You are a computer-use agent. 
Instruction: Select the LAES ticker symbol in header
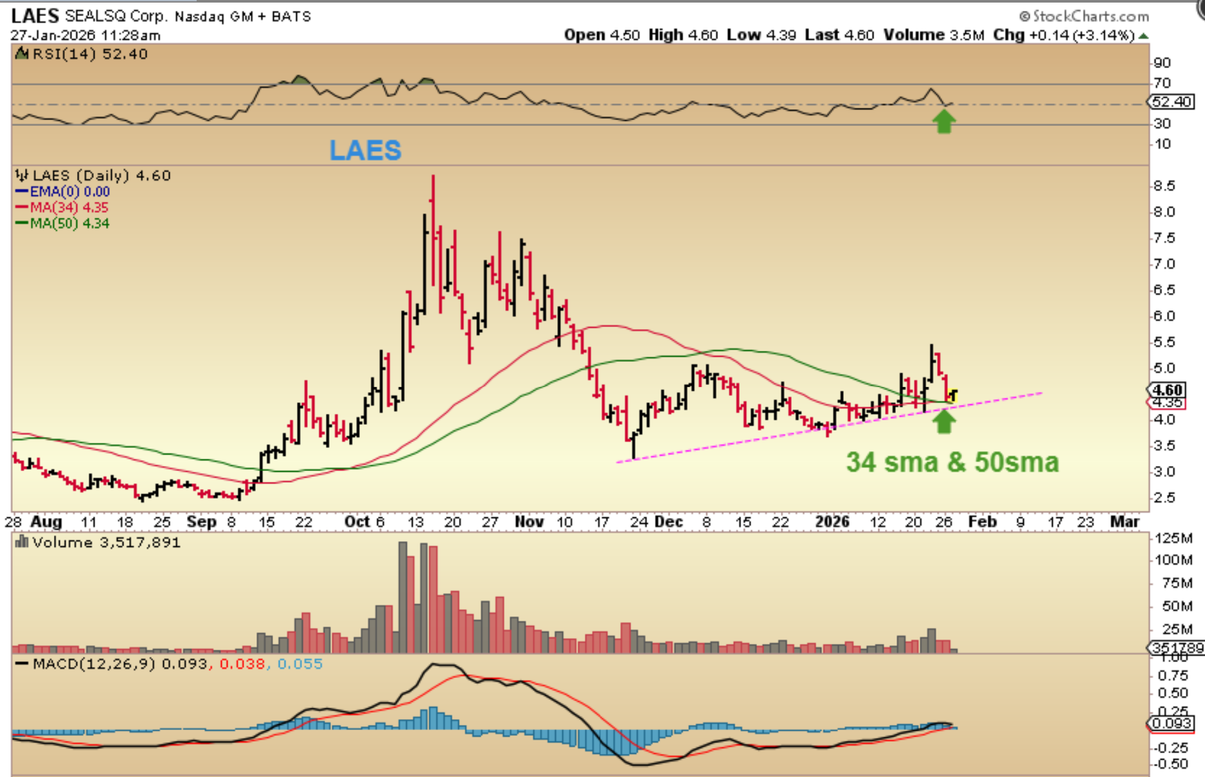[x=35, y=15]
